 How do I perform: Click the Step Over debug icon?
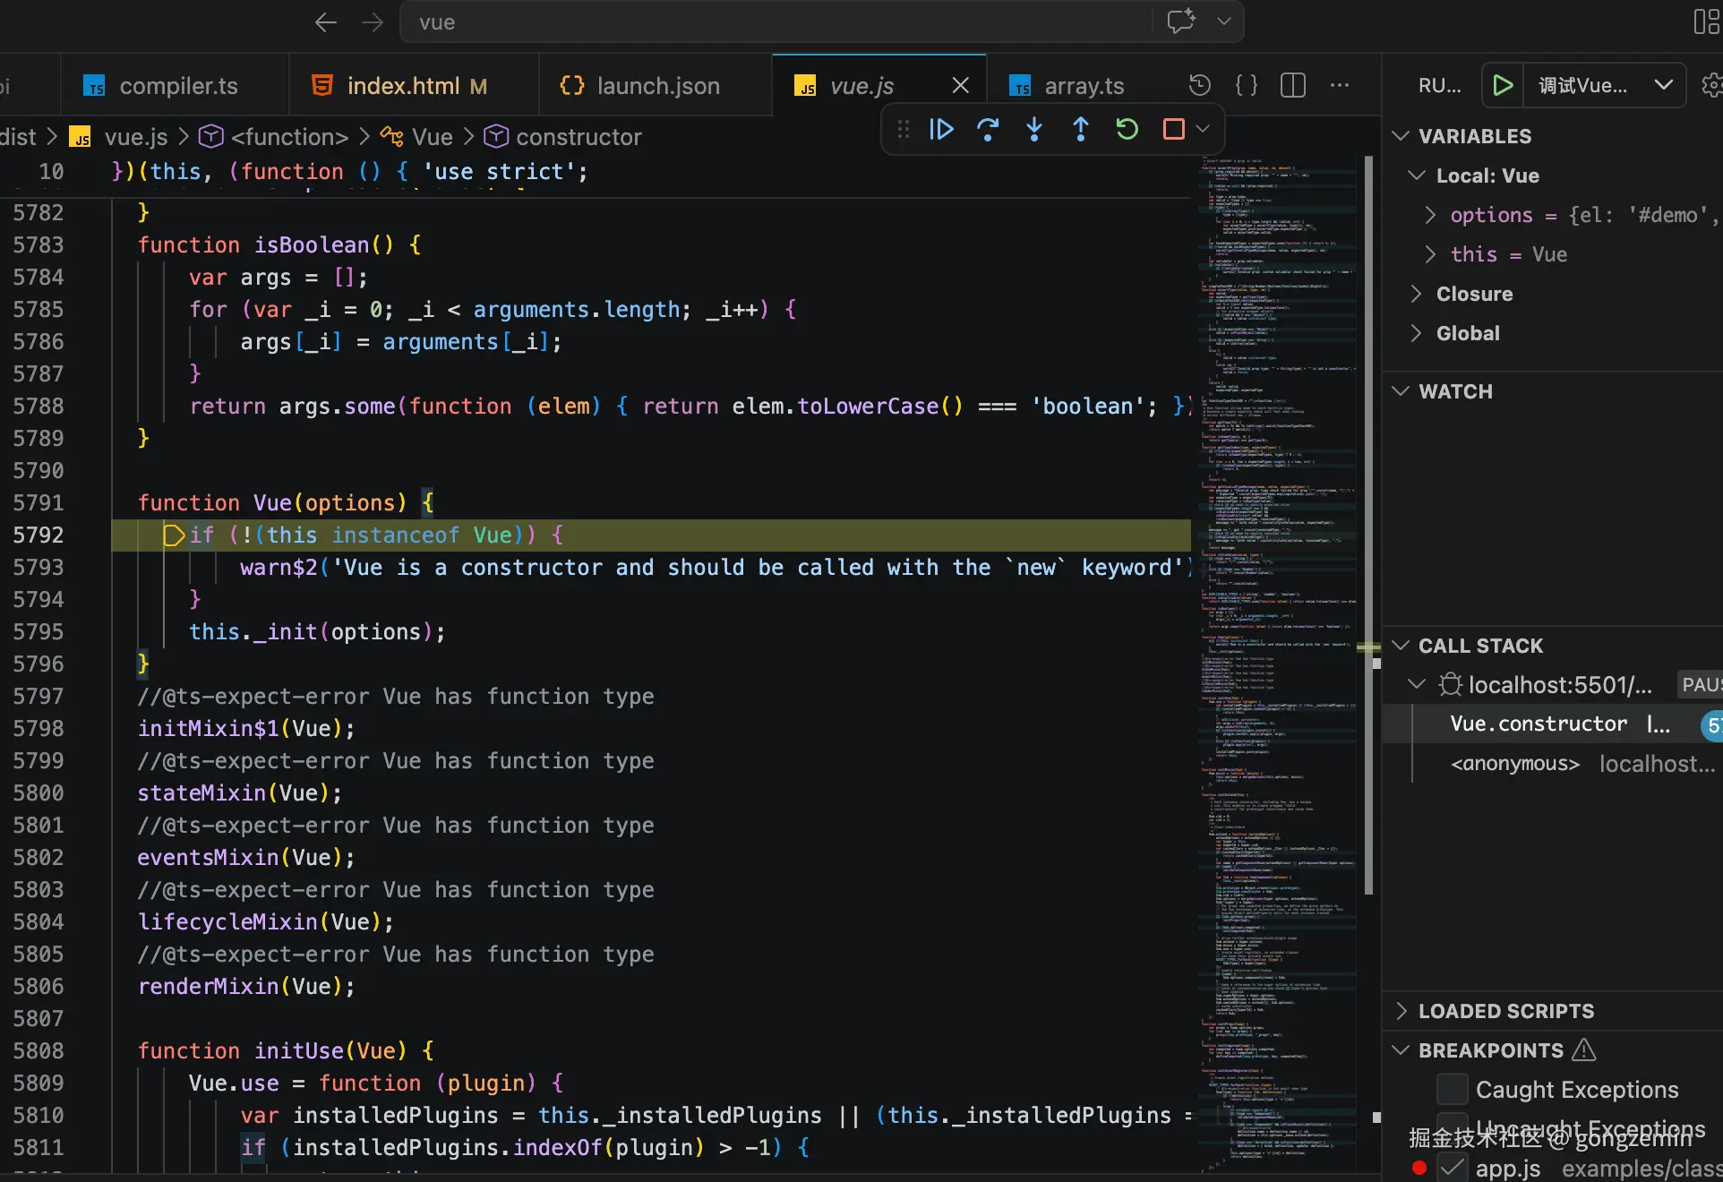(x=988, y=130)
